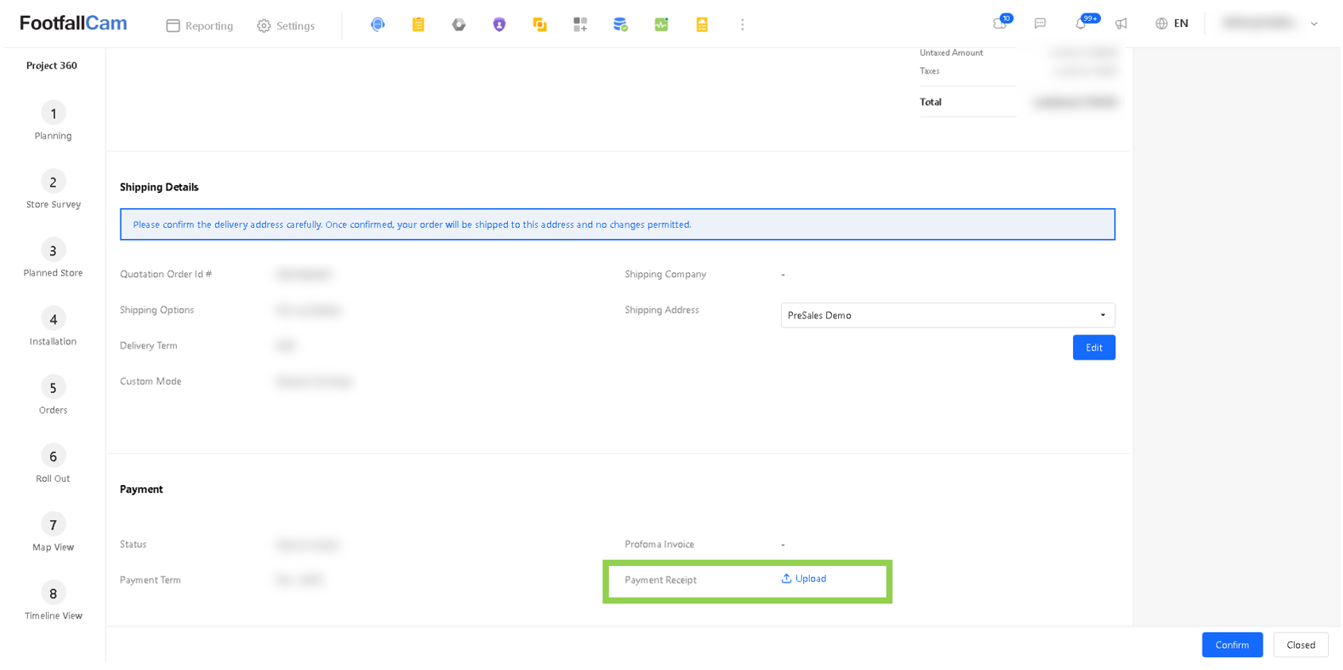Click the Edit shipping address button

1094,348
